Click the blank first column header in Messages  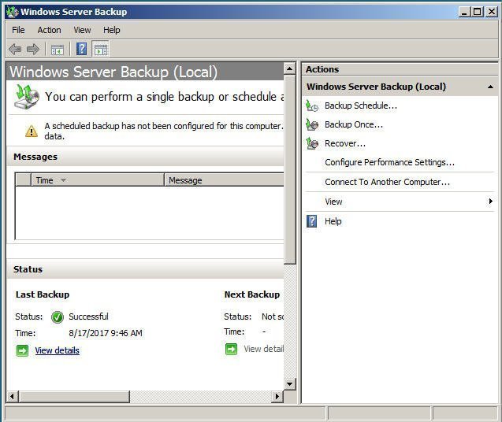[23, 180]
